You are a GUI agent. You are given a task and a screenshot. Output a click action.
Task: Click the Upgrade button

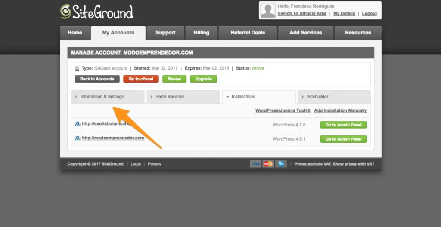click(204, 79)
